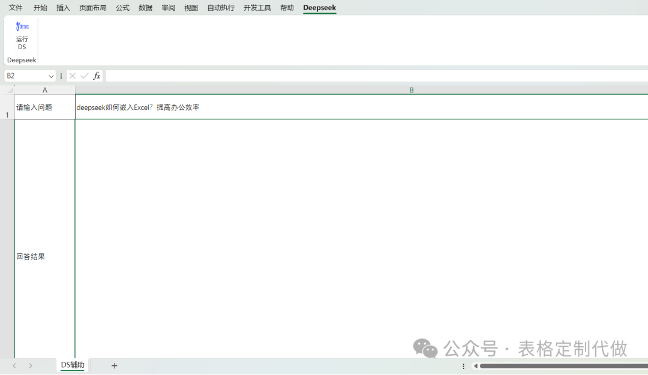Expand the Name Box dropdown arrow
Screen dimensions: 648x375
pos(51,76)
